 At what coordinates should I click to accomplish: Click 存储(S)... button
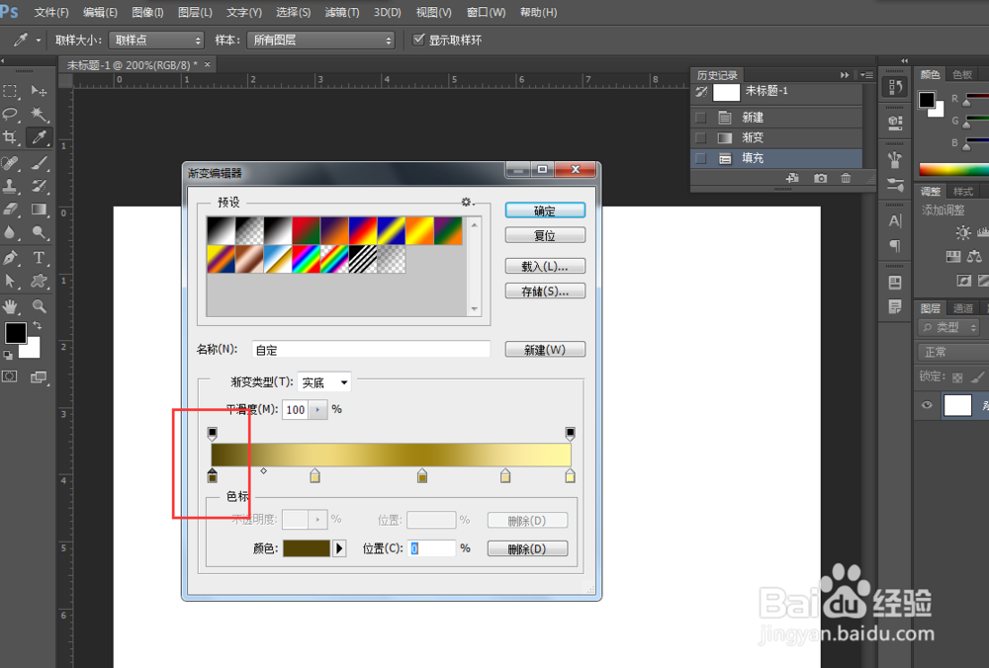[545, 291]
